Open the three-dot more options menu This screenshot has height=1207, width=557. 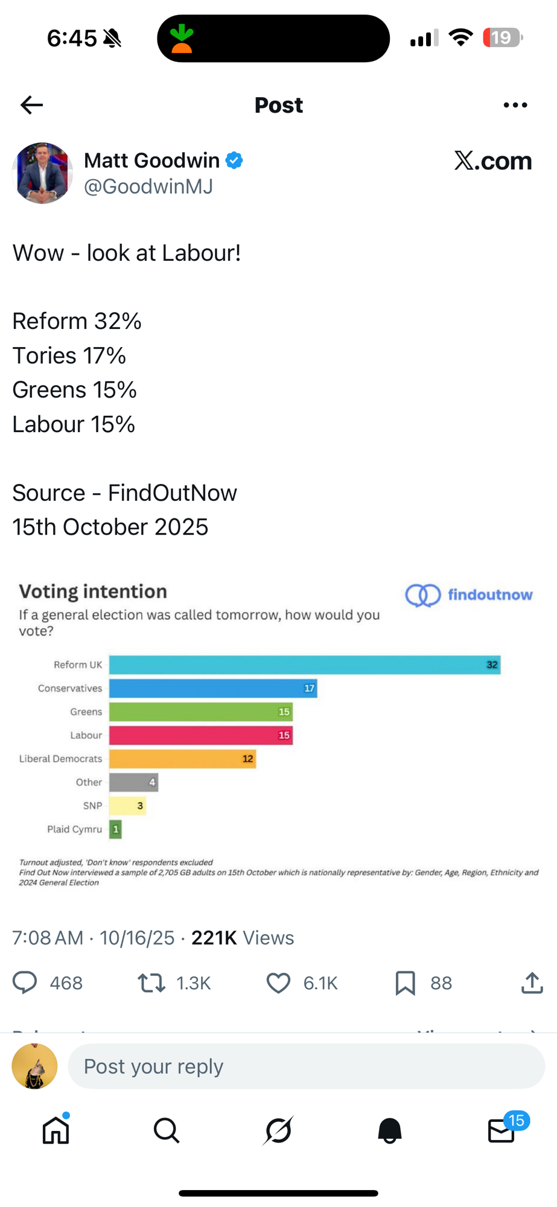(515, 105)
